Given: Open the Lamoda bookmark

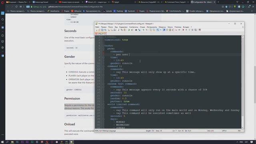Looking at the screenshot, I should (x=107, y=11).
